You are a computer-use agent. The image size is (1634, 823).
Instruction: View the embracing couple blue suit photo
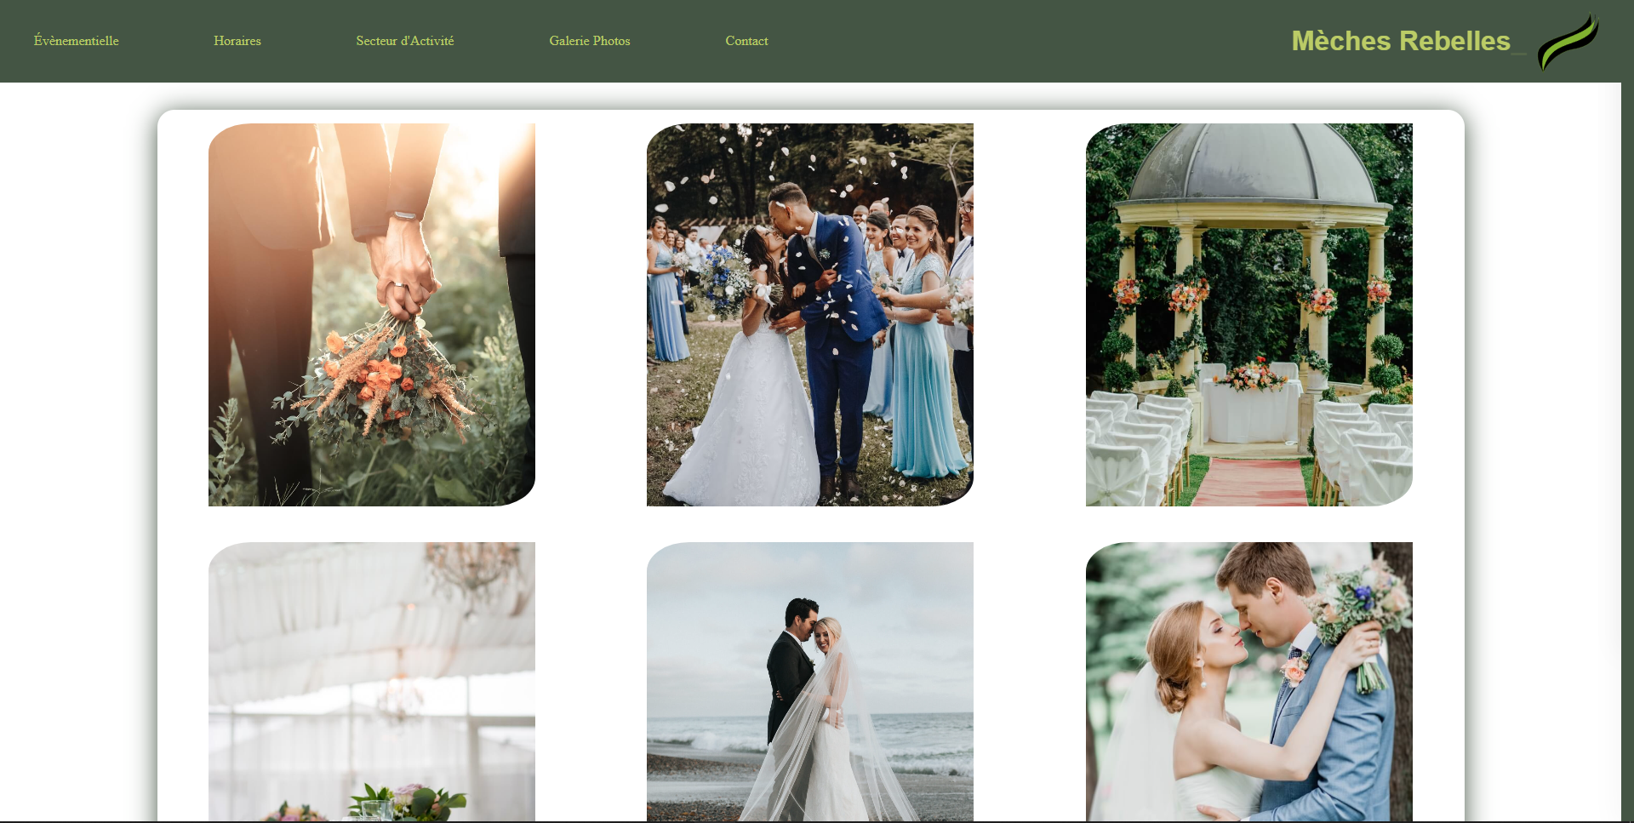1248,681
